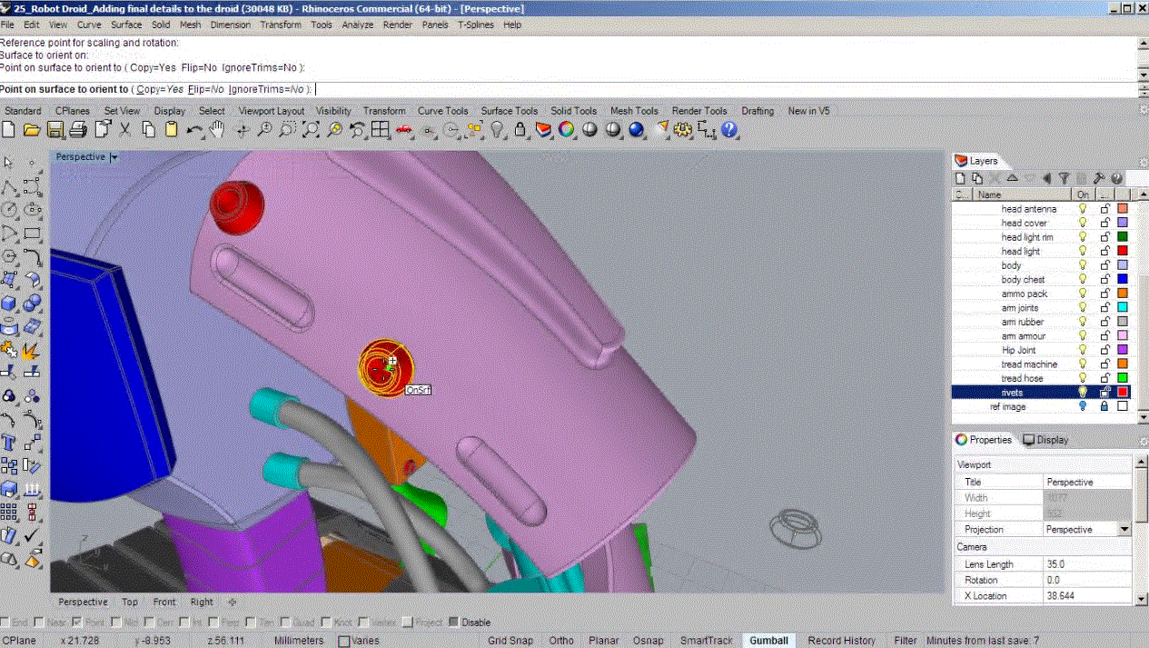Toggle visibility bulb for tread hose layer
The width and height of the screenshot is (1149, 648).
coord(1082,378)
